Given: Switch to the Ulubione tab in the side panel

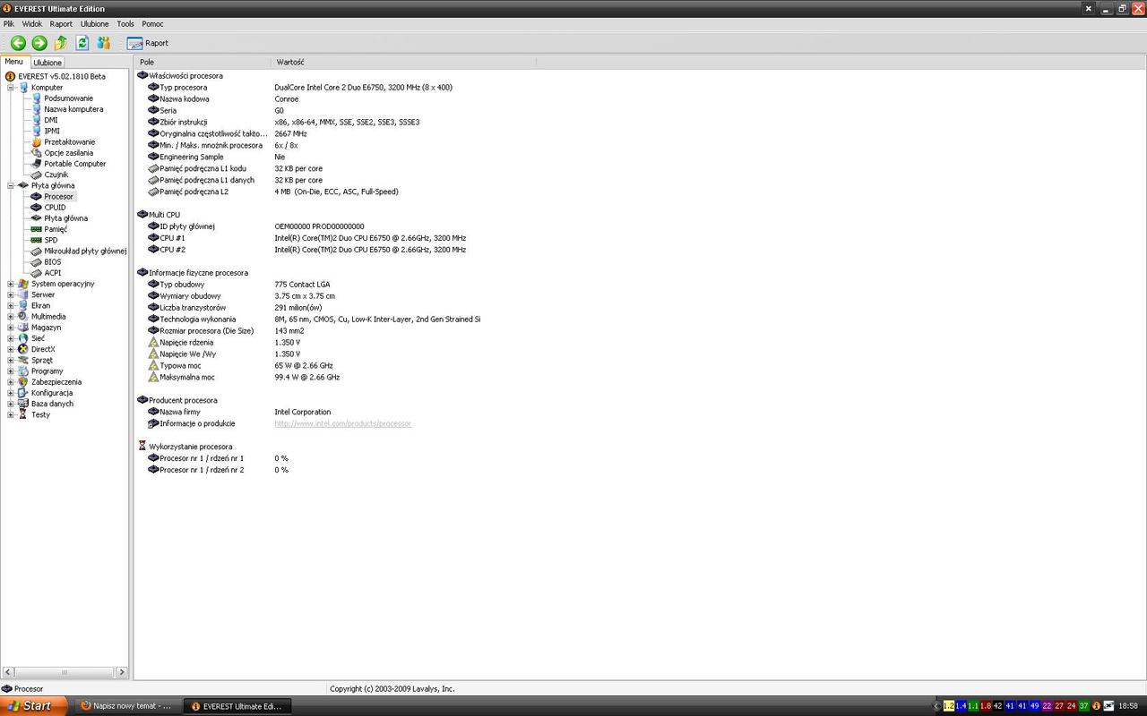Looking at the screenshot, I should coord(47,63).
